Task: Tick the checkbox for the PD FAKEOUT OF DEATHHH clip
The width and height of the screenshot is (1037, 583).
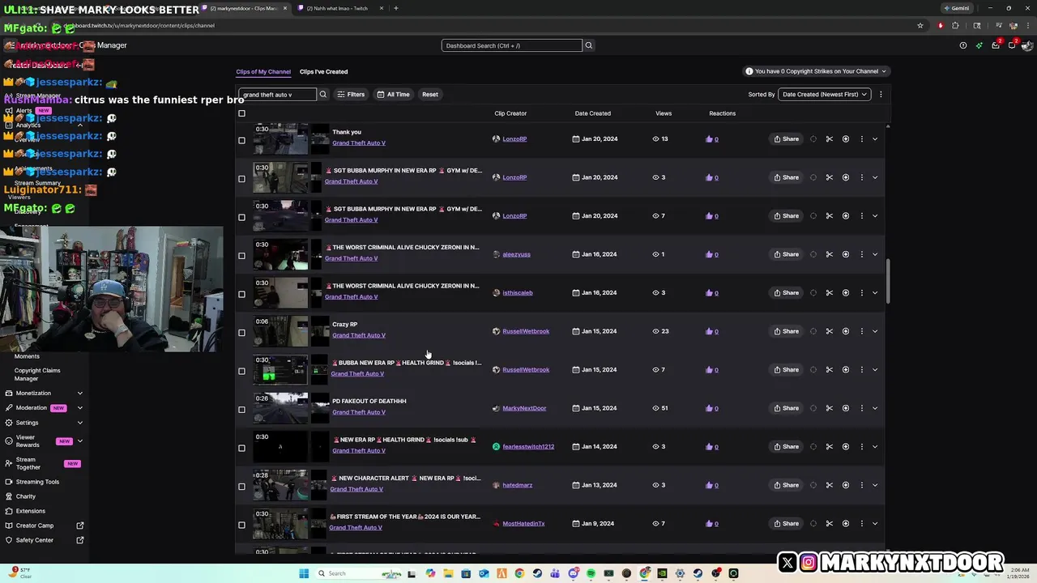Action: [x=241, y=409]
